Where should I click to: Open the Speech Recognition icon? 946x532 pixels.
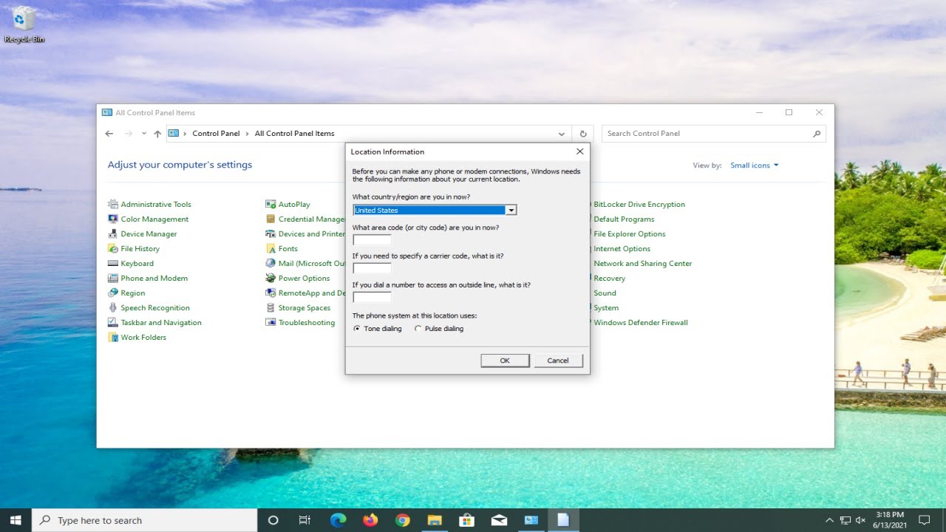(113, 308)
